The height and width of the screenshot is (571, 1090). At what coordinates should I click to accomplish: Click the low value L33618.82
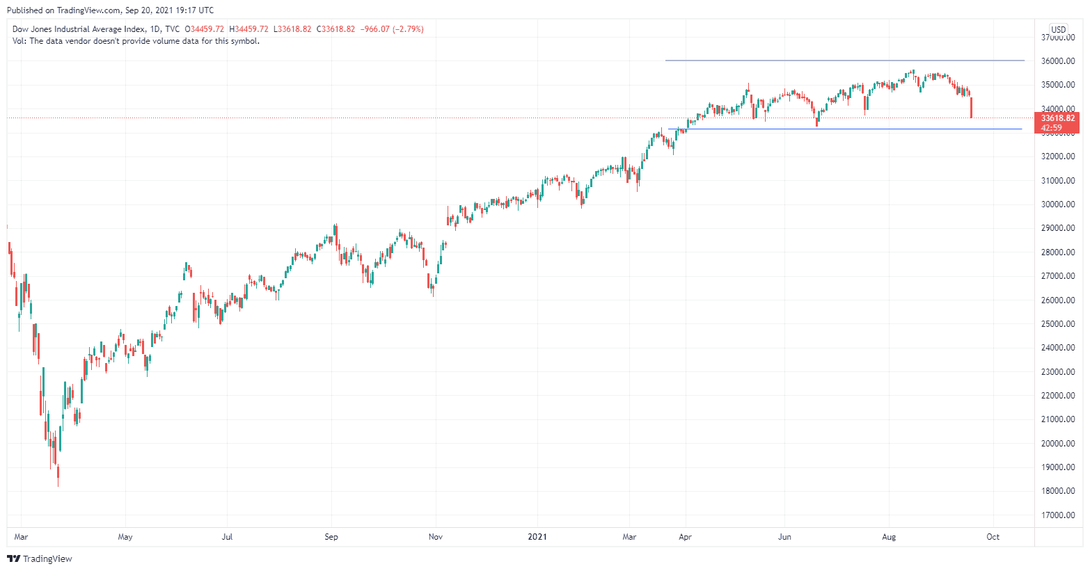pyautogui.click(x=292, y=29)
